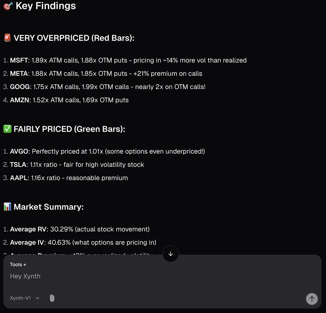Click the chevron next to Xynth-V1

(37, 298)
